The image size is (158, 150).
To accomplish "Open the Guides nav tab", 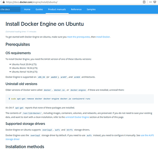I will pyautogui.click(x=39, y=9).
